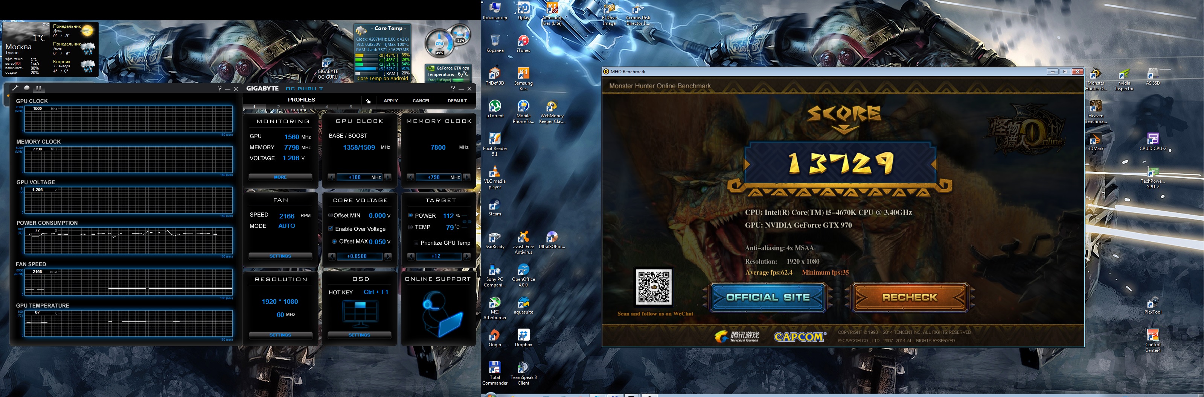Image resolution: width=1204 pixels, height=397 pixels.
Task: Uncheck Enable Over Voltage checkbox
Action: pyautogui.click(x=331, y=229)
